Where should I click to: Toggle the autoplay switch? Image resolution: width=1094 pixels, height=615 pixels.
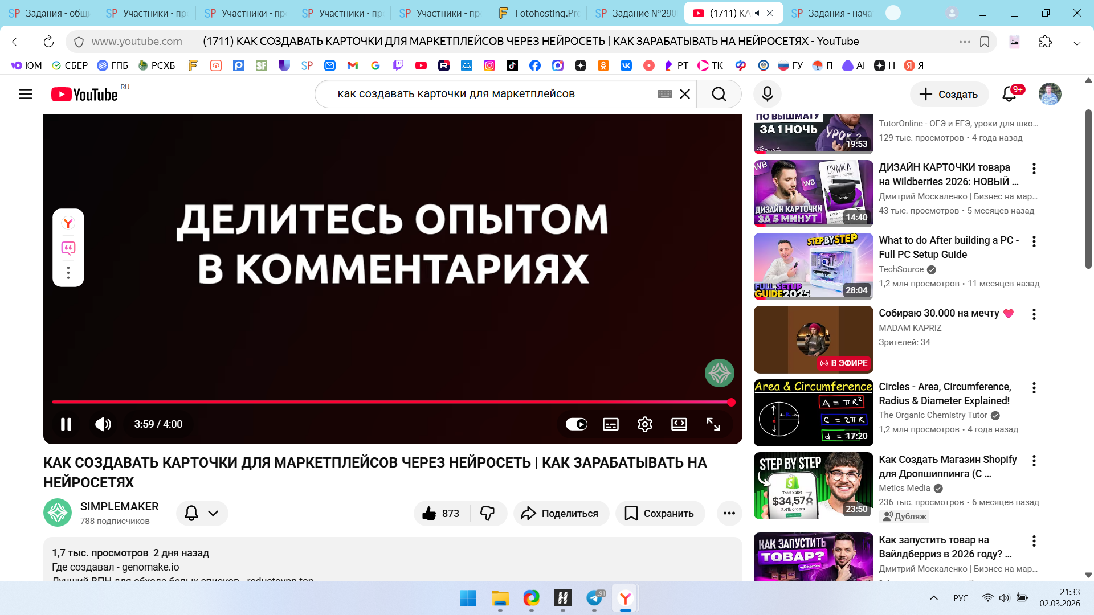pos(576,424)
